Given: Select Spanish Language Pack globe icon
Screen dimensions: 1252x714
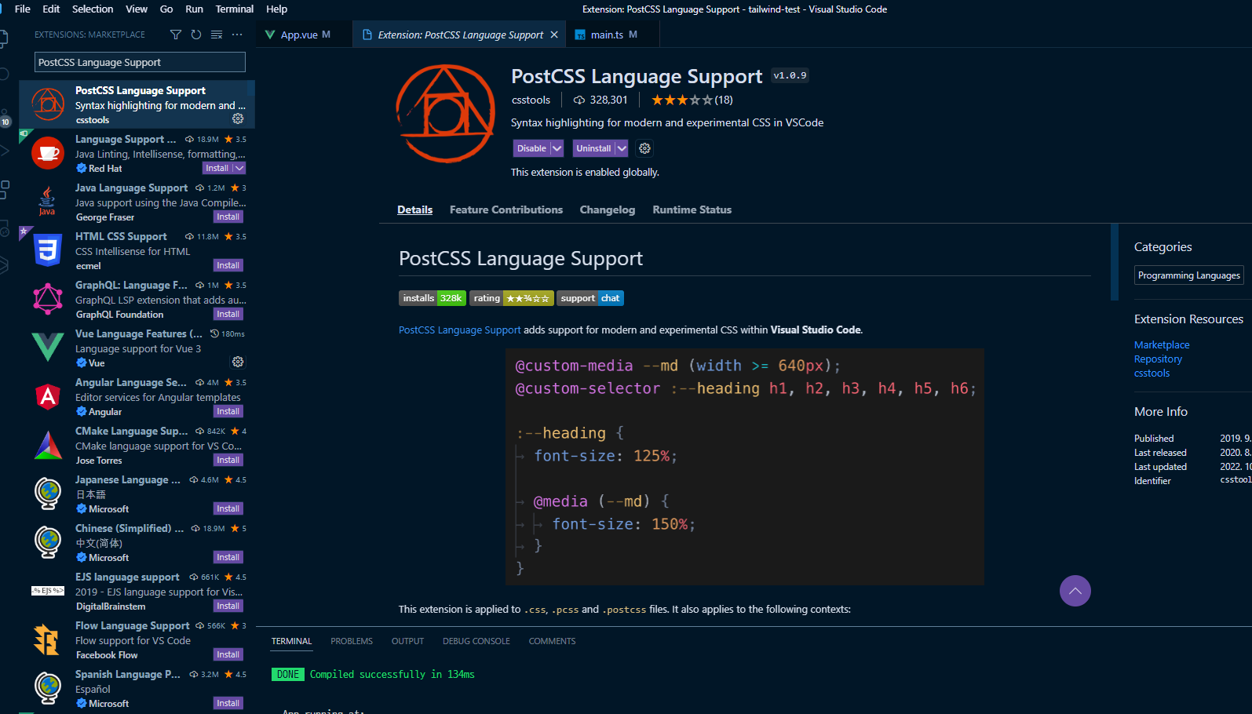Looking at the screenshot, I should tap(48, 688).
